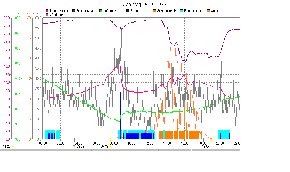The width and height of the screenshot is (290, 172).
Task: Click the 12:00 time axis label
Action: 149,143
